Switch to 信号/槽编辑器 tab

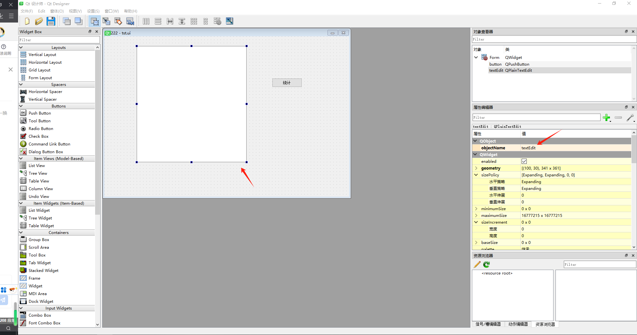488,324
